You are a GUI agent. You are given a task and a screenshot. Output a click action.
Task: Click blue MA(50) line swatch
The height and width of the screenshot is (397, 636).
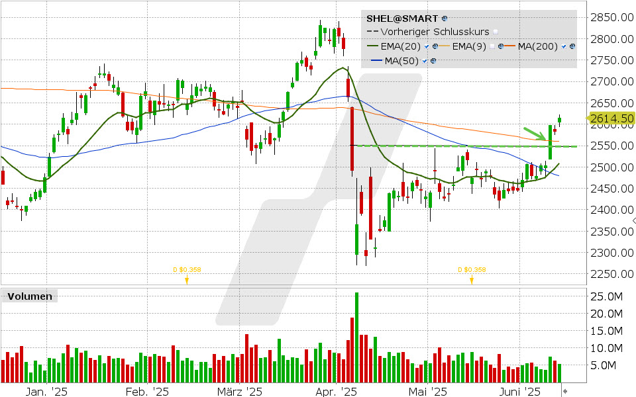[377, 60]
